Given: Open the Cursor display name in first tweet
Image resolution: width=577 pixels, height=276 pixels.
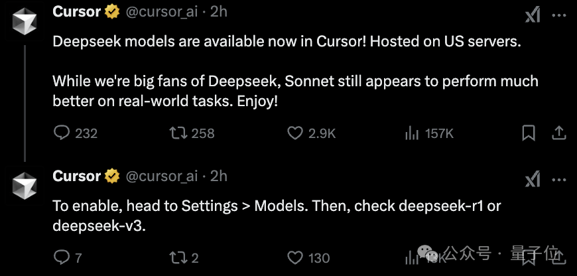Looking at the screenshot, I should (76, 12).
